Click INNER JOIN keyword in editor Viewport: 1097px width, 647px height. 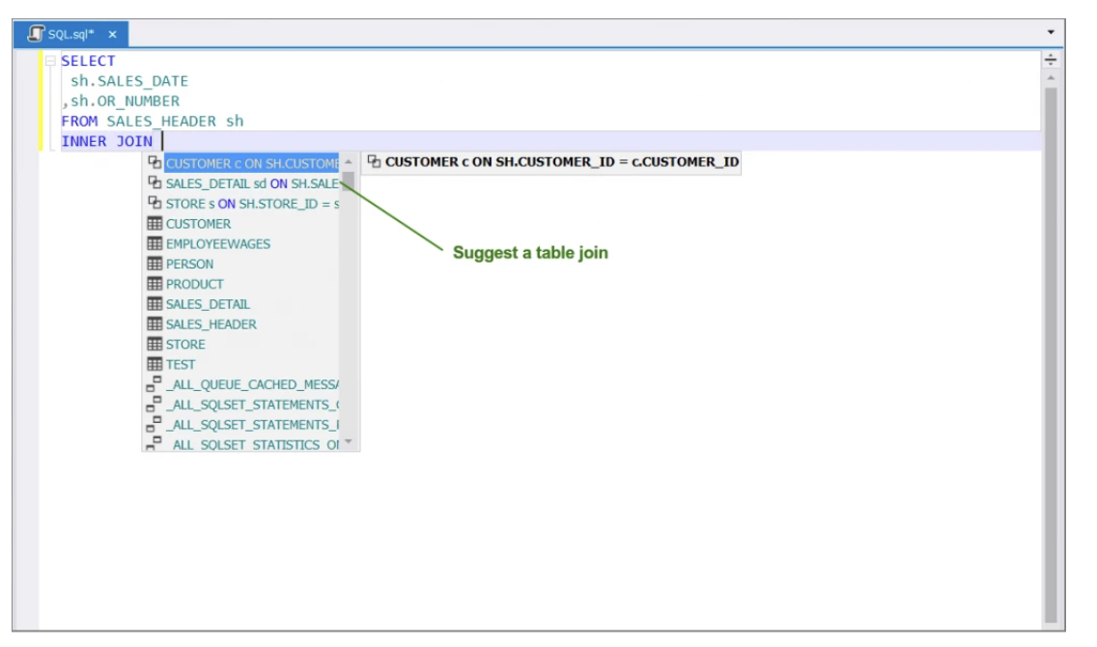[107, 141]
